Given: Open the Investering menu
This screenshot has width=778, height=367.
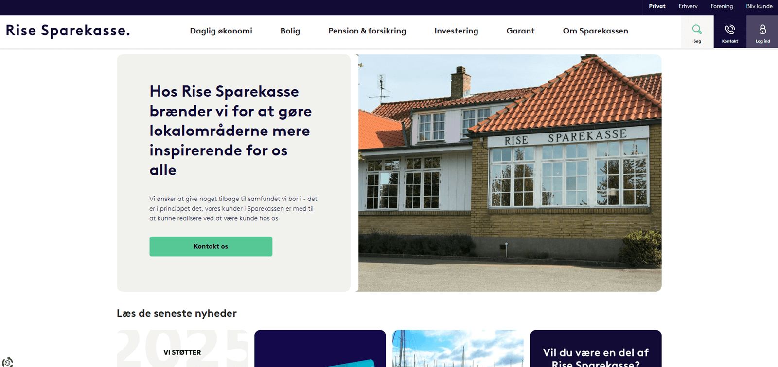Looking at the screenshot, I should tap(456, 31).
